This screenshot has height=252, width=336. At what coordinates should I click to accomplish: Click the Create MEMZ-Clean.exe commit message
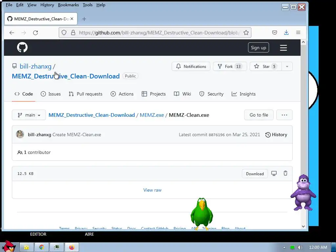(77, 135)
